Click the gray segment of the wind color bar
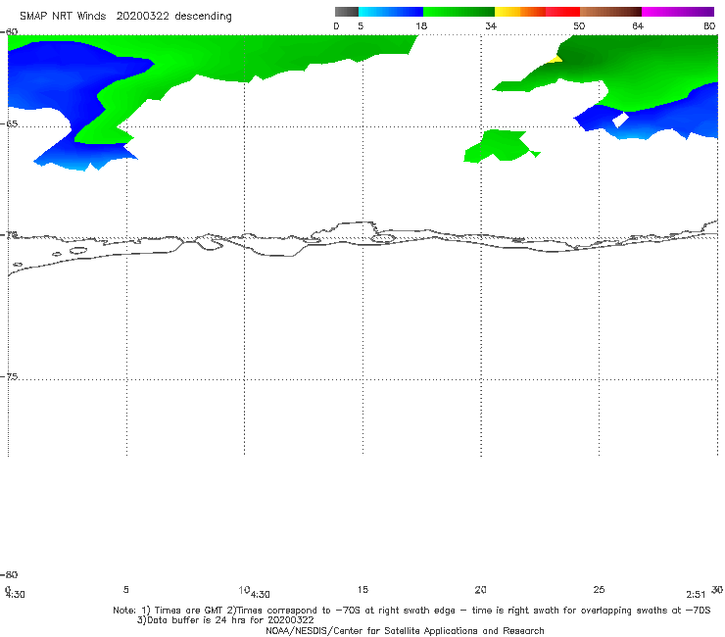The width and height of the screenshot is (725, 637). pos(346,12)
